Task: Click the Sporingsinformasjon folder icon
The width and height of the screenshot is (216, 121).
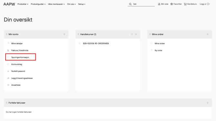Action: (x=8, y=57)
